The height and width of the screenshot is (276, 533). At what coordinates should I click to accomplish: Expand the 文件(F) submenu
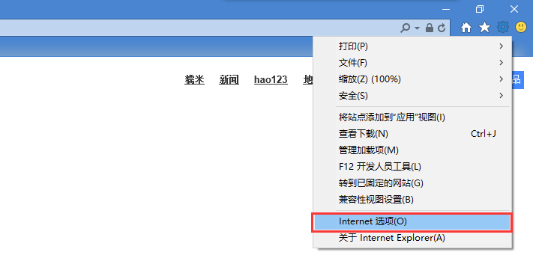click(412, 63)
